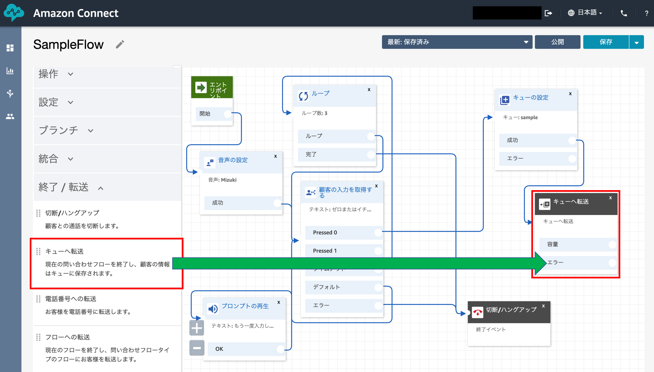Grab drag handle of 切断/ハングアップ item
Screen dimensions: 654x372
[x=38, y=213]
